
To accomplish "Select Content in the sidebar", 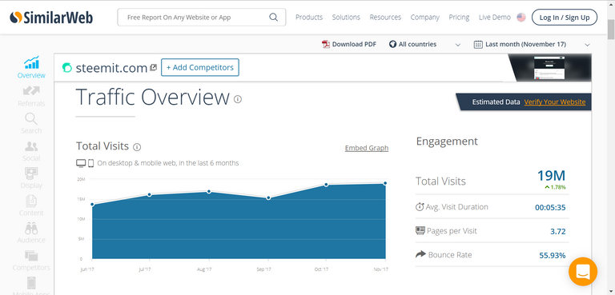I will pos(31,205).
